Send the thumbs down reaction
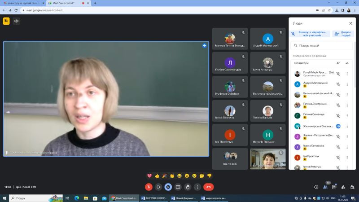 (x=209, y=176)
